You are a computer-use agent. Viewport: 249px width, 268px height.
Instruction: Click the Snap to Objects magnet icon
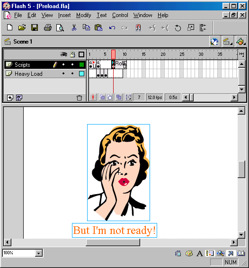coord(138,27)
